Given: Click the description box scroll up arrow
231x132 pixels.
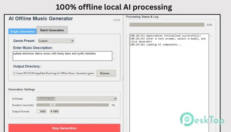Looking at the screenshot, I should 114,53.
